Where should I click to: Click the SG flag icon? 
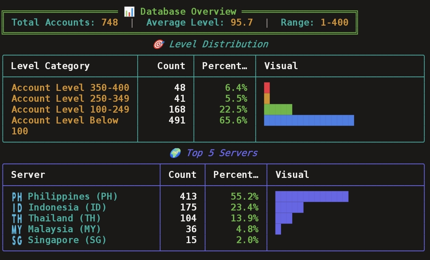pos(17,240)
